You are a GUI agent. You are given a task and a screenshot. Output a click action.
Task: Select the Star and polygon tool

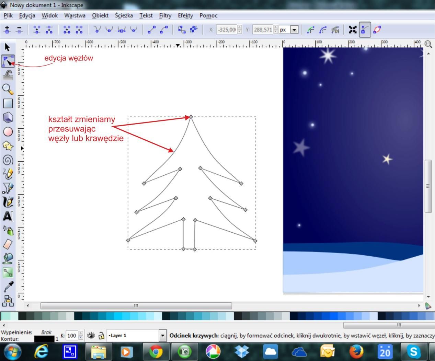pos(8,146)
